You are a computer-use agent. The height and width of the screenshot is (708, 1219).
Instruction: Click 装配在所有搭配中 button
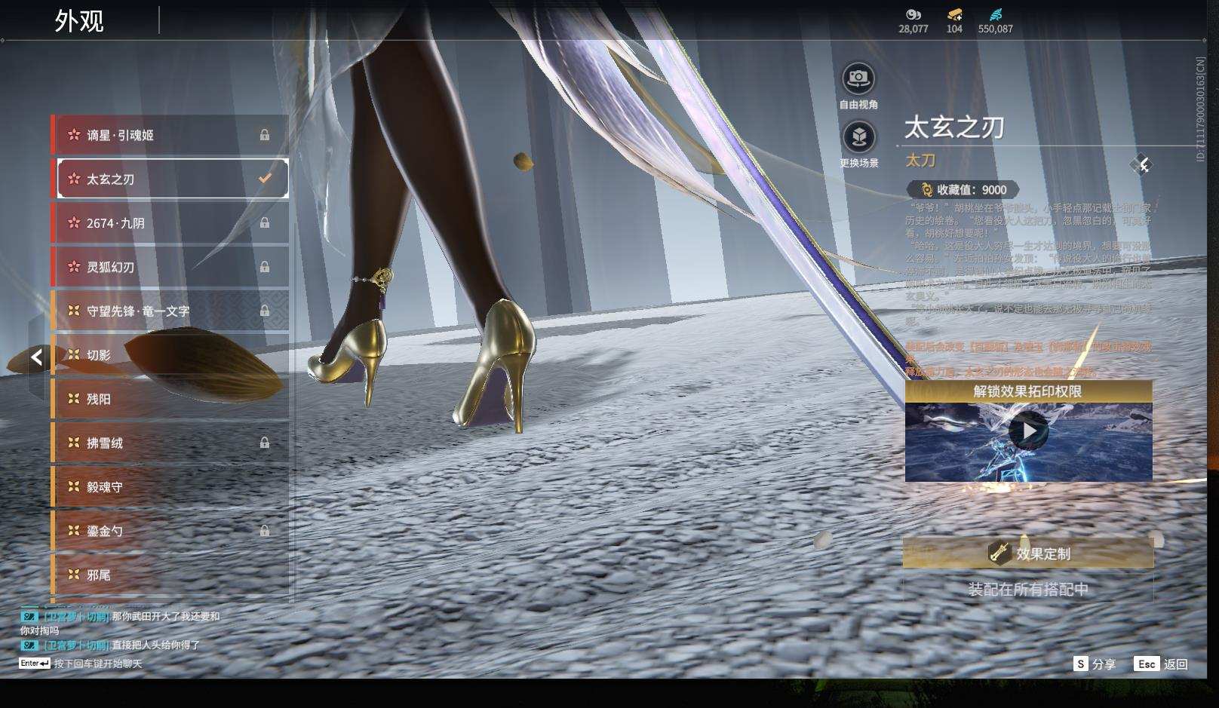click(x=1028, y=589)
